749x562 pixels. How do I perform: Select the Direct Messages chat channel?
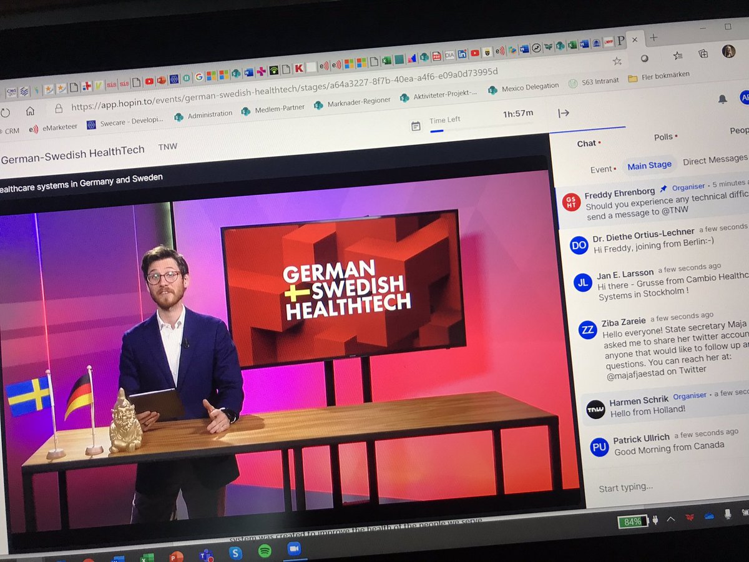point(715,160)
